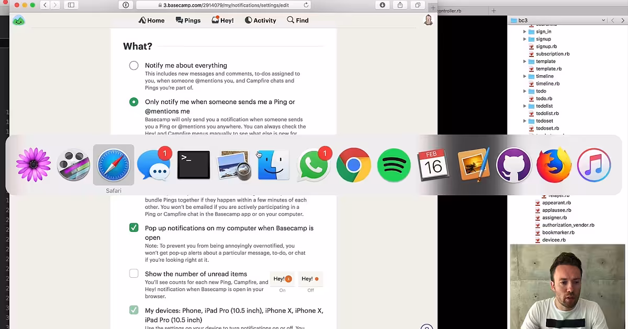Open Pings in Basecamp navigation
628x329 pixels.
pos(188,20)
